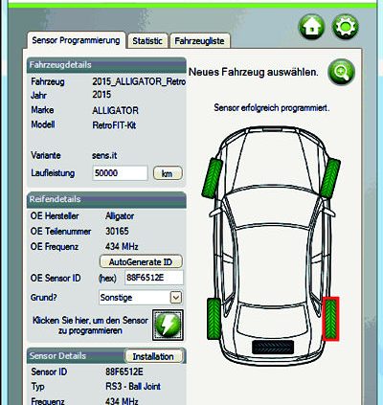383x405 pixels.
Task: Click the Laufleistung 50000 input field
Action: 120,173
